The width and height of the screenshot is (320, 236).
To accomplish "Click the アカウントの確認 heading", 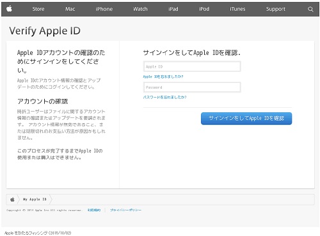I will coord(43,101).
